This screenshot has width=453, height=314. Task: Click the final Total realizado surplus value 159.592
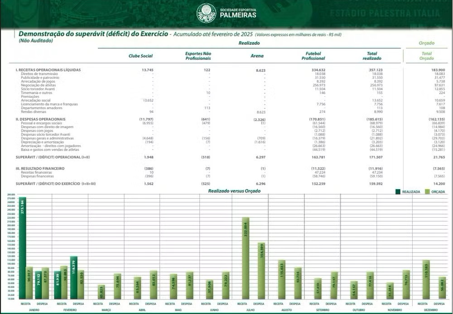pos(376,184)
